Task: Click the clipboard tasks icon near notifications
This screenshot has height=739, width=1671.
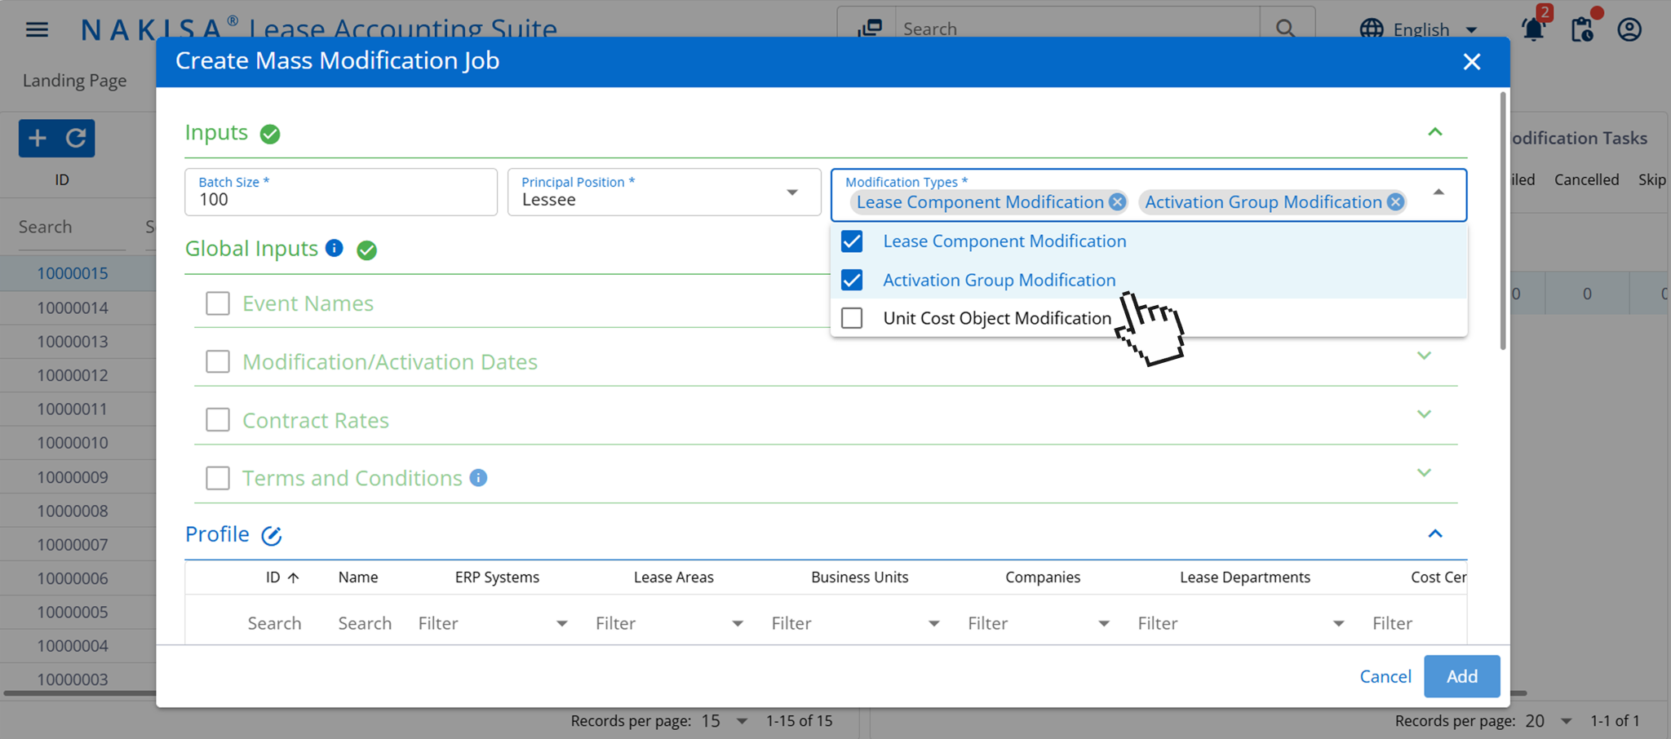Action: click(x=1581, y=29)
